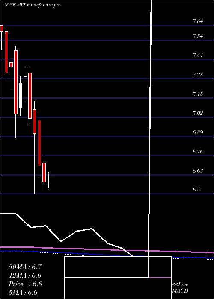
Task: Click the 7.54 price axis label
Action: 198,36
